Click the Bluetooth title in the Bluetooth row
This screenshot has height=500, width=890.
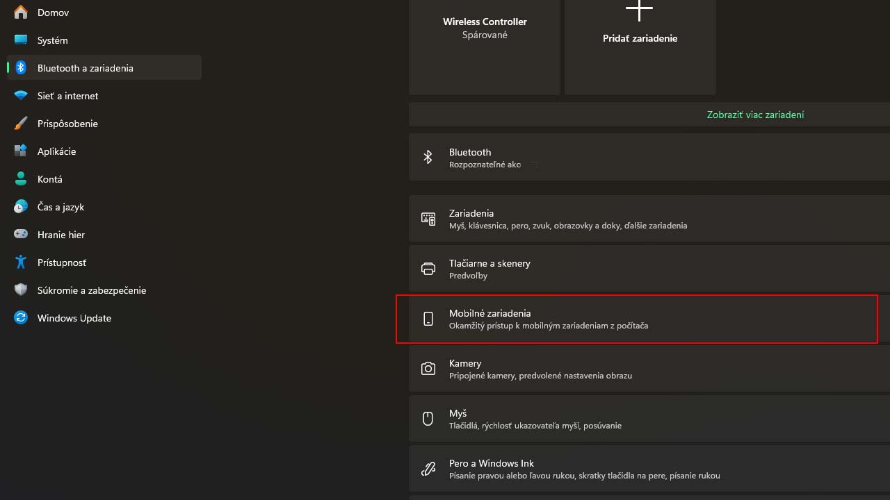click(470, 152)
